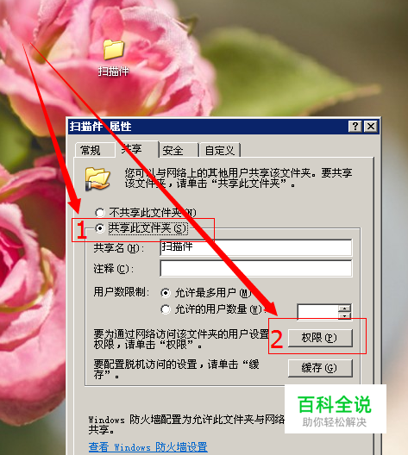Select 不共享此文件夹 radio option
The height and width of the screenshot is (455, 408).
click(99, 213)
